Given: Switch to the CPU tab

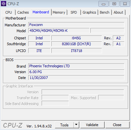Looking at the screenshot, I should [x=8, y=12].
